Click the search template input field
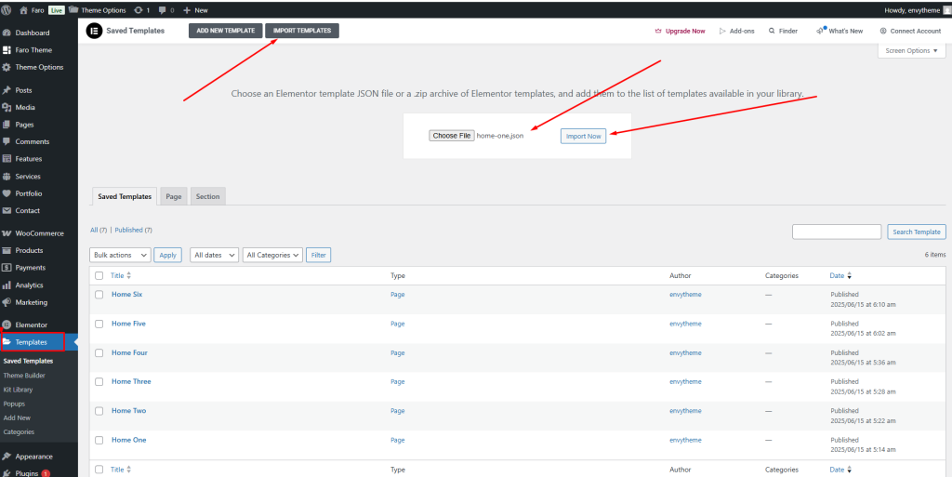 click(836, 232)
